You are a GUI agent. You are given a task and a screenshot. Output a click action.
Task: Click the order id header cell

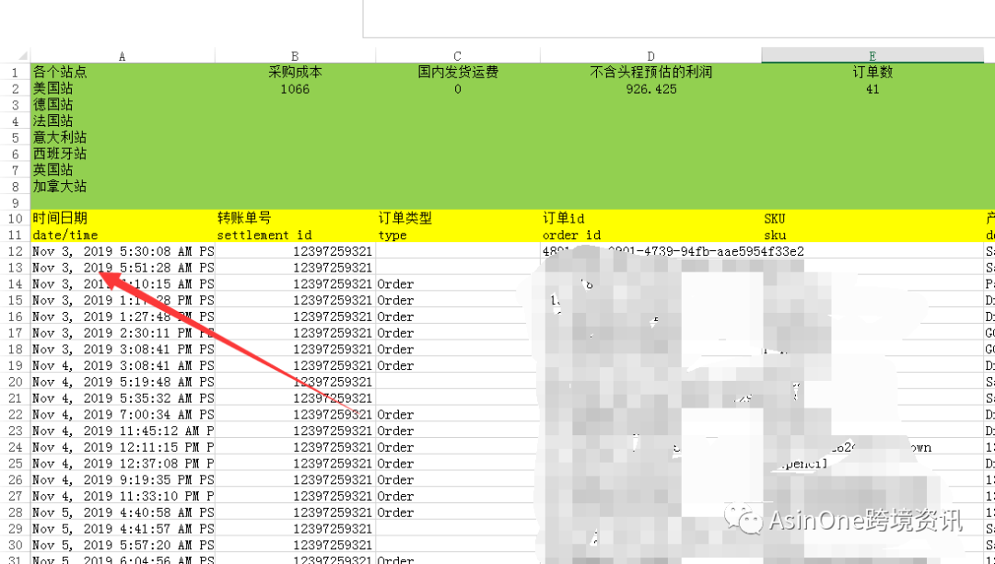(651, 236)
